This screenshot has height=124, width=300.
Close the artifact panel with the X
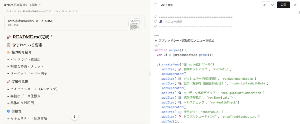(x=295, y=5)
